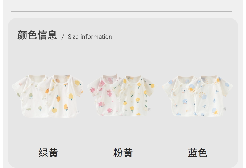
Task: Click the hem tag on sun print shirt
Action: (225, 109)
